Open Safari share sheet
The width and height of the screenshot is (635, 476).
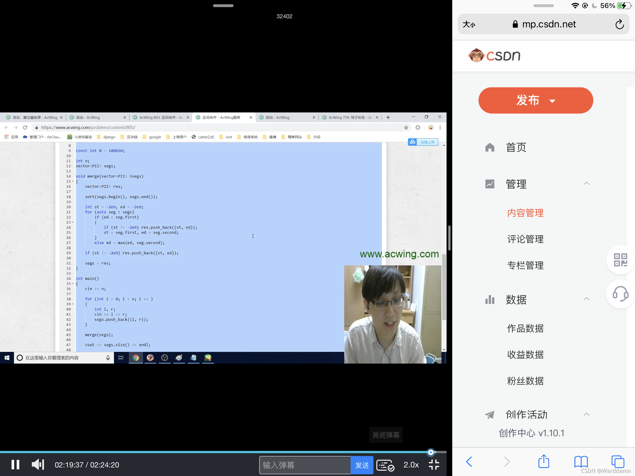543,461
